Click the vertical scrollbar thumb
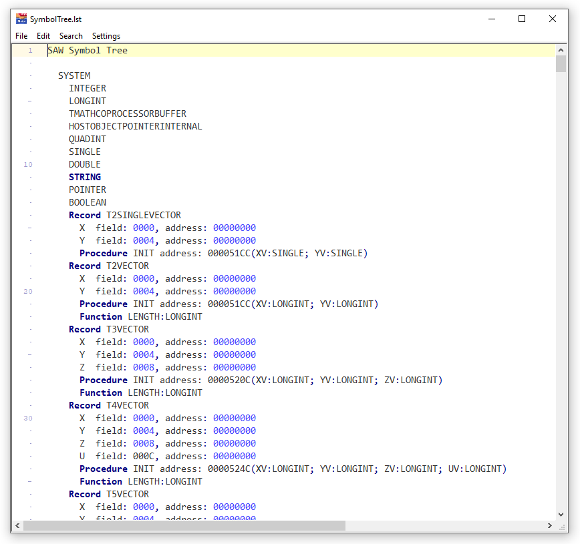The image size is (580, 544). pyautogui.click(x=561, y=64)
